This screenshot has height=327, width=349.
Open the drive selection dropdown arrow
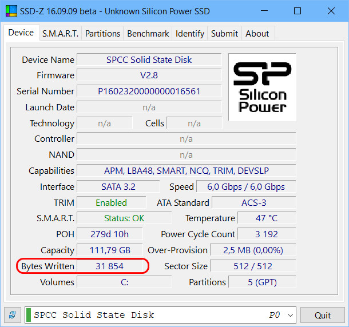[x=290, y=315]
